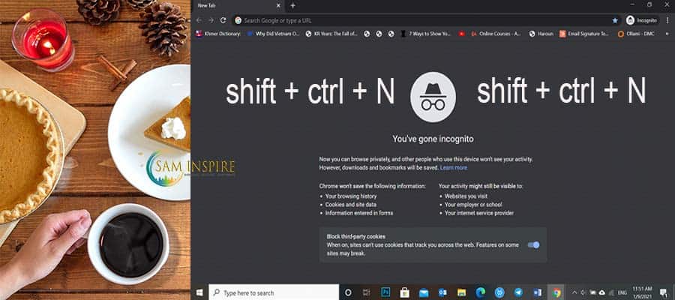
Task: Open Telegram from the taskbar
Action: pos(518,292)
